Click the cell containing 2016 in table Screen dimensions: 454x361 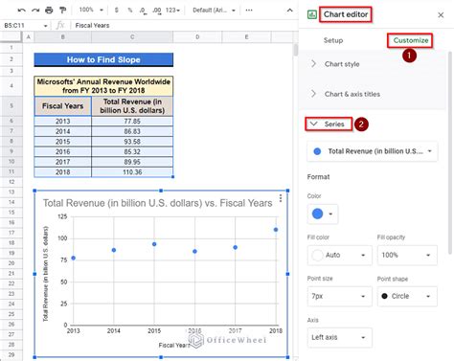(62, 151)
